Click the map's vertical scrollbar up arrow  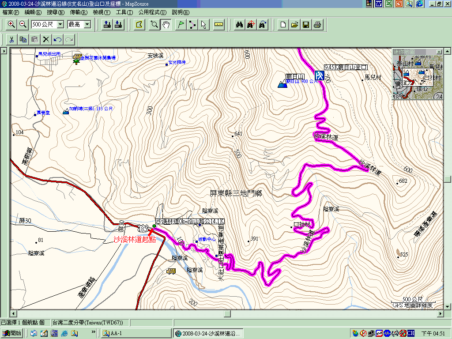click(448, 51)
